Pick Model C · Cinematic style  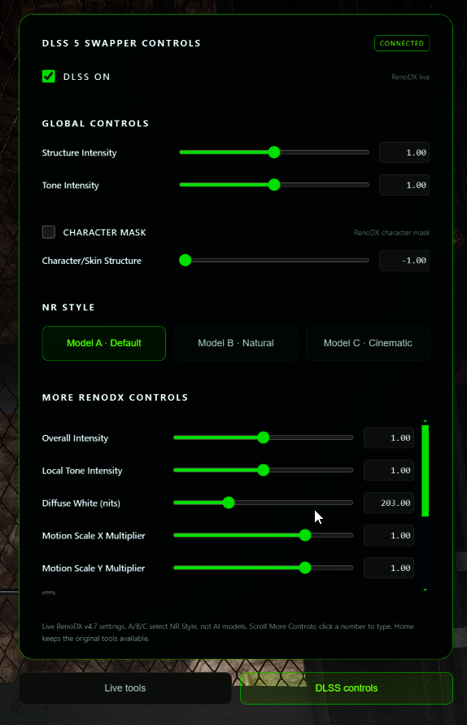pyautogui.click(x=368, y=343)
